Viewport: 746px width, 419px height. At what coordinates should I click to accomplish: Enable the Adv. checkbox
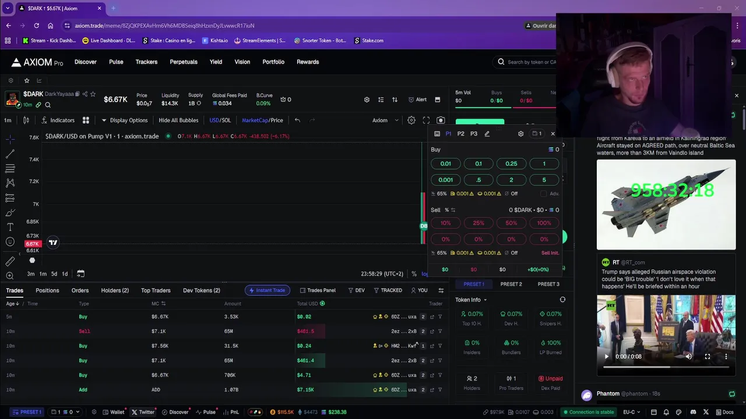(544, 194)
